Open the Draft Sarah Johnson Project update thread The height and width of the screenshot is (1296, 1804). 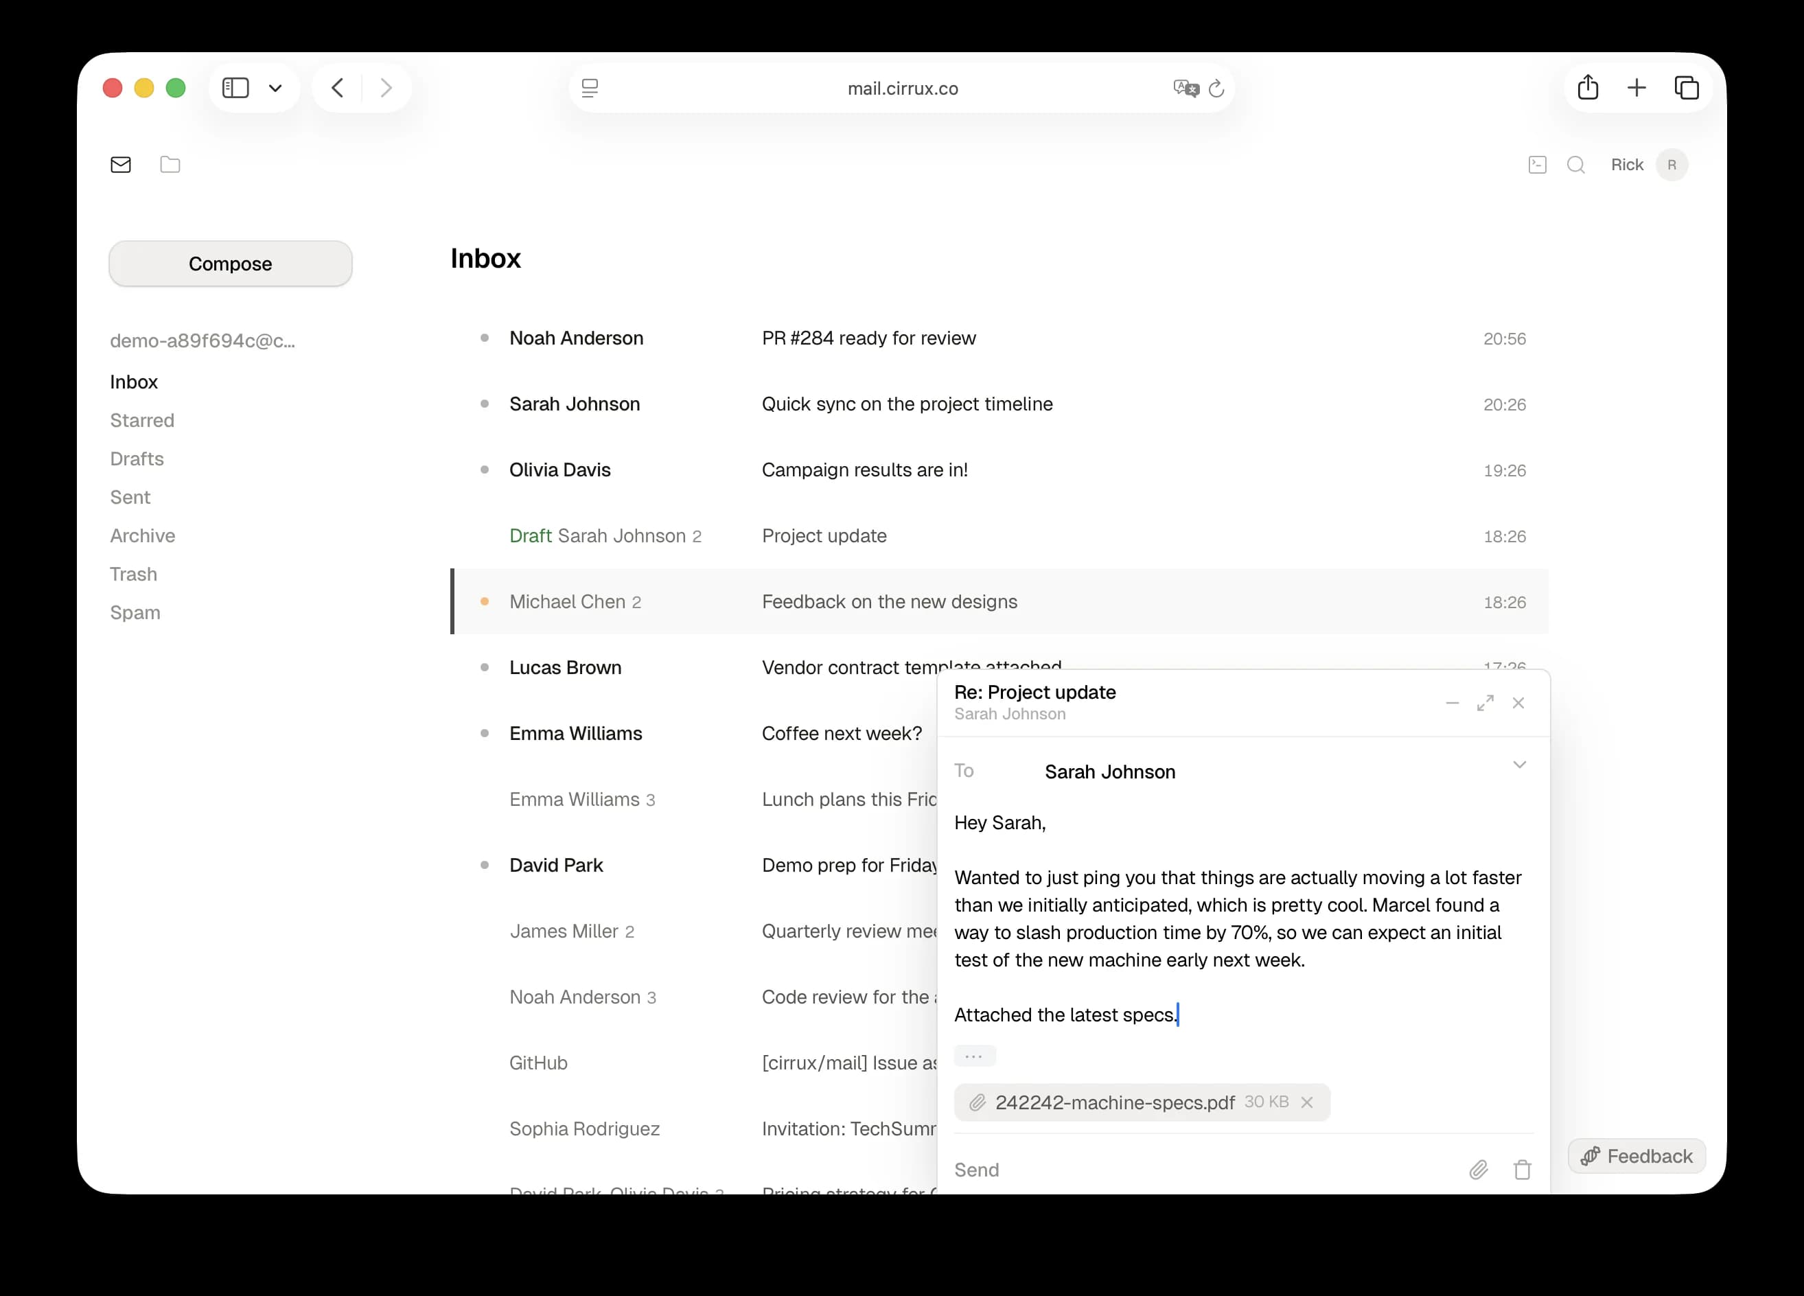[999, 535]
